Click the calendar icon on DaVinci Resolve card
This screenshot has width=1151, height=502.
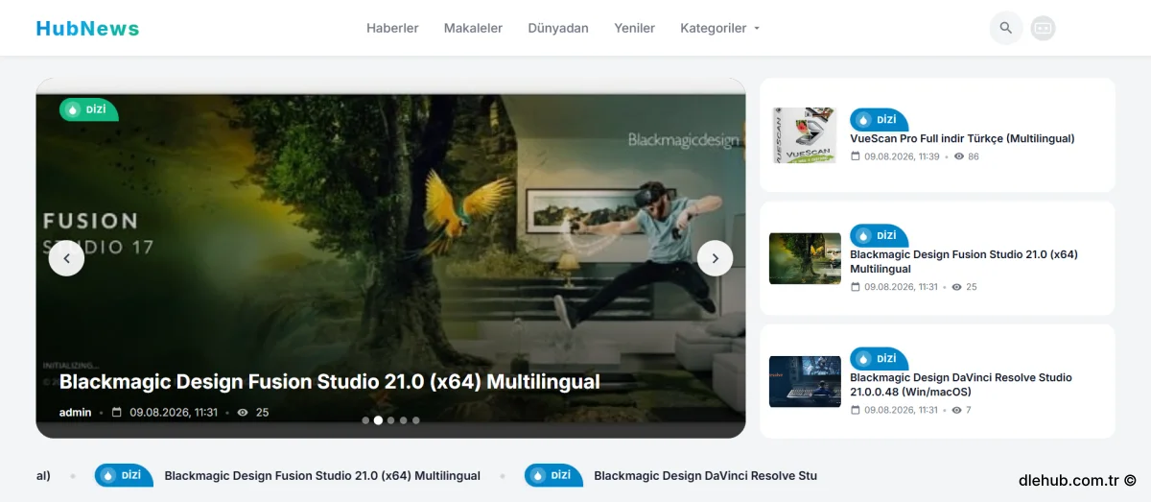coord(856,410)
